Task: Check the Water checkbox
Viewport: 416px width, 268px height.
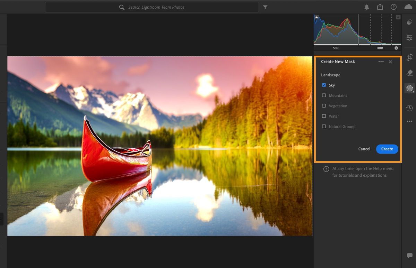Action: pos(324,116)
